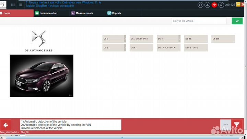Click the Reports notepad icon
Image resolution: width=247 pixels, height=139 pixels.
click(x=109, y=13)
